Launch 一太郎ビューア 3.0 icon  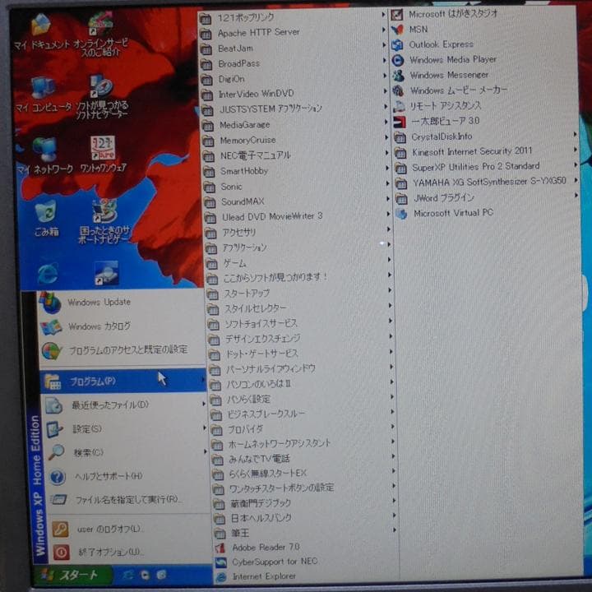(x=399, y=122)
